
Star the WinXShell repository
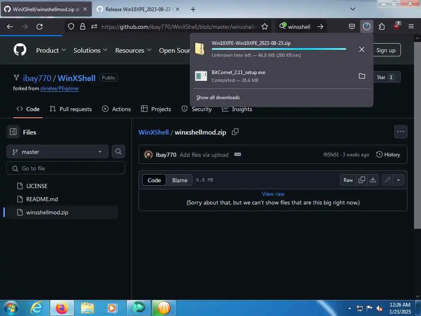click(385, 77)
